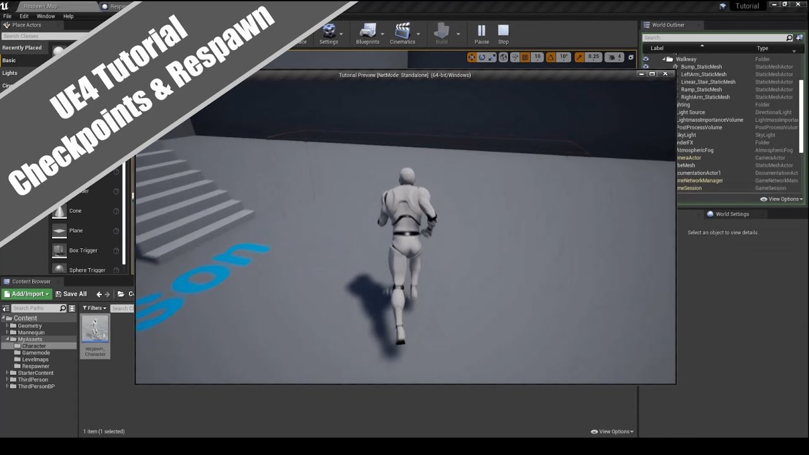Click the Search Paths field
809x455 pixels.
coord(39,308)
